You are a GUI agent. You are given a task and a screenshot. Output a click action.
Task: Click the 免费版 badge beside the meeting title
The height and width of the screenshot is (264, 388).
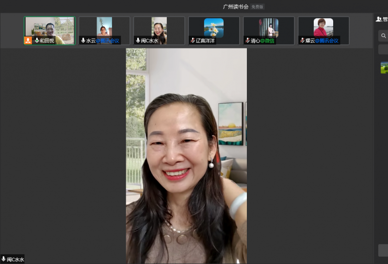click(258, 7)
